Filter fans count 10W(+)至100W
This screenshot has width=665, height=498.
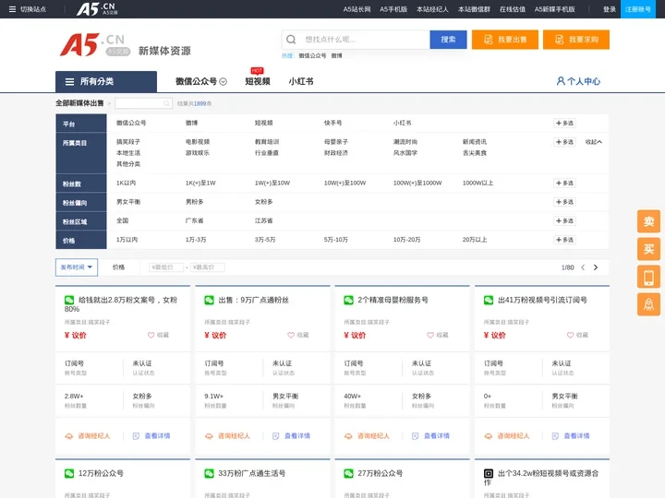(x=345, y=183)
